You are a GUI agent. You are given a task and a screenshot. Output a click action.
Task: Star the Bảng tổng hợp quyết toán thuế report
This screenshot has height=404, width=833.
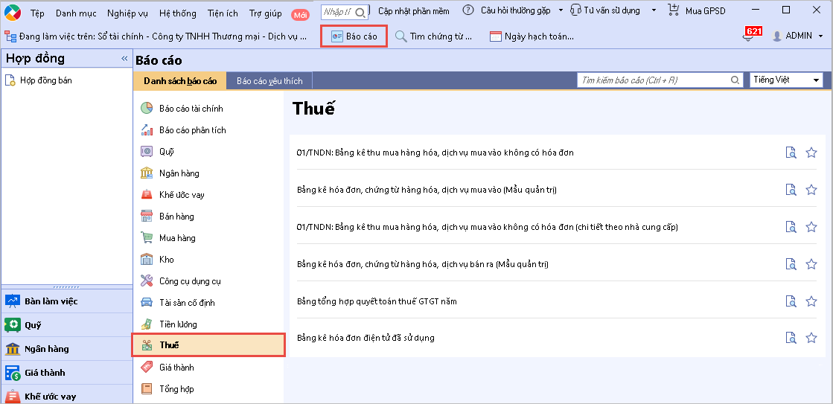point(811,301)
